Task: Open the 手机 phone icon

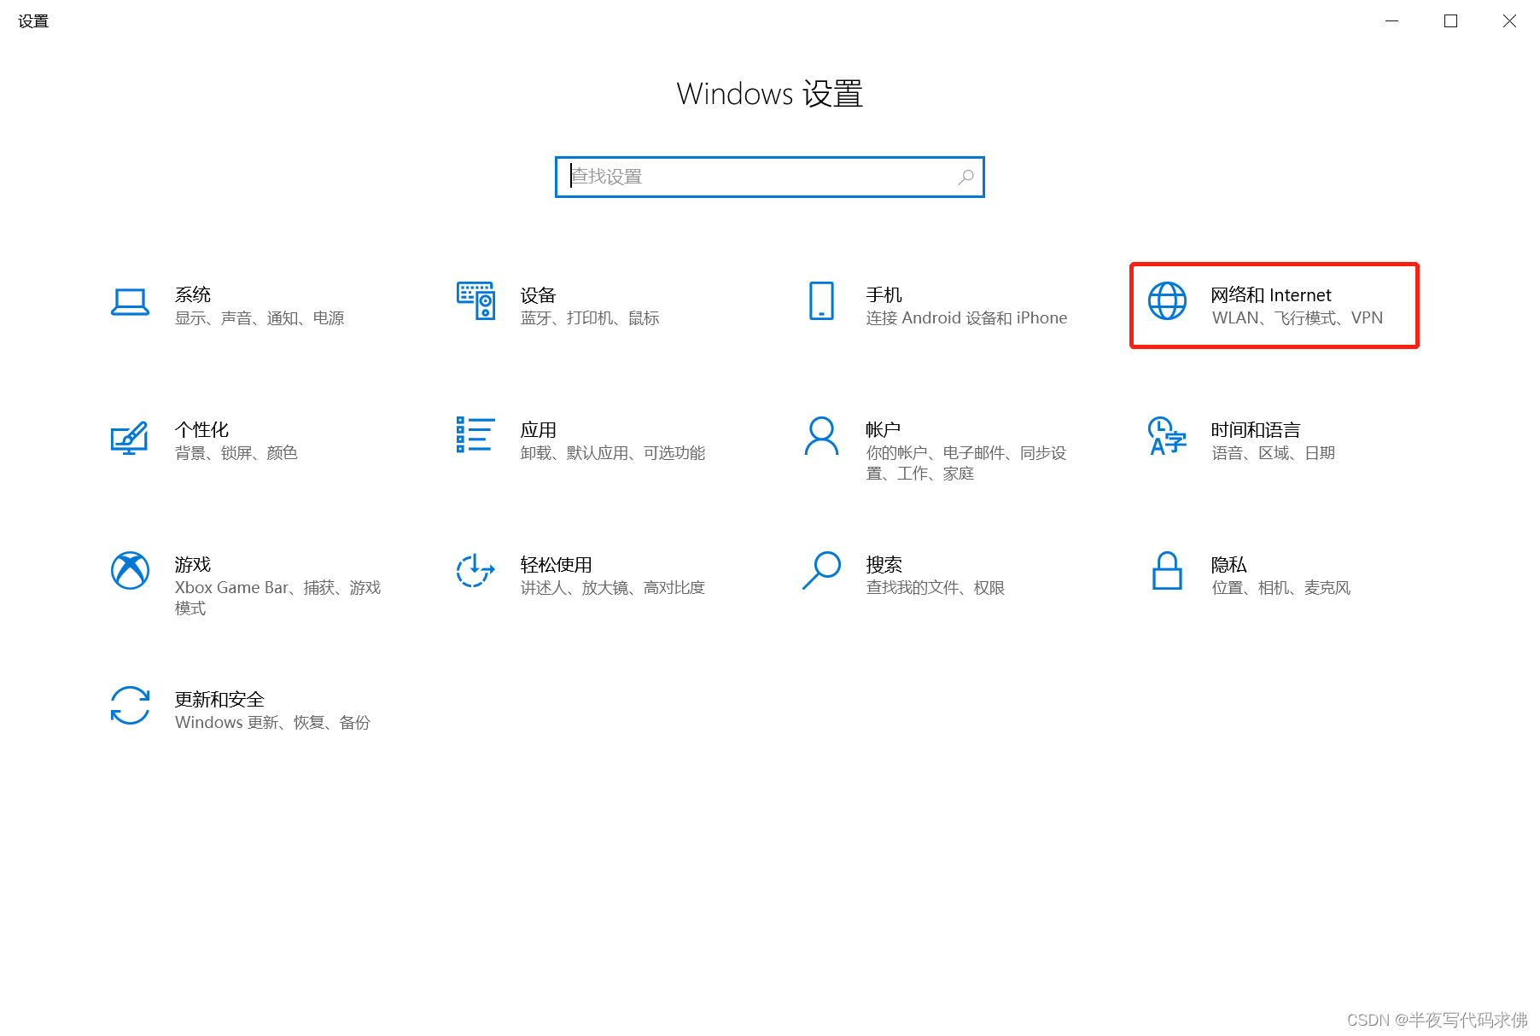Action: [821, 300]
